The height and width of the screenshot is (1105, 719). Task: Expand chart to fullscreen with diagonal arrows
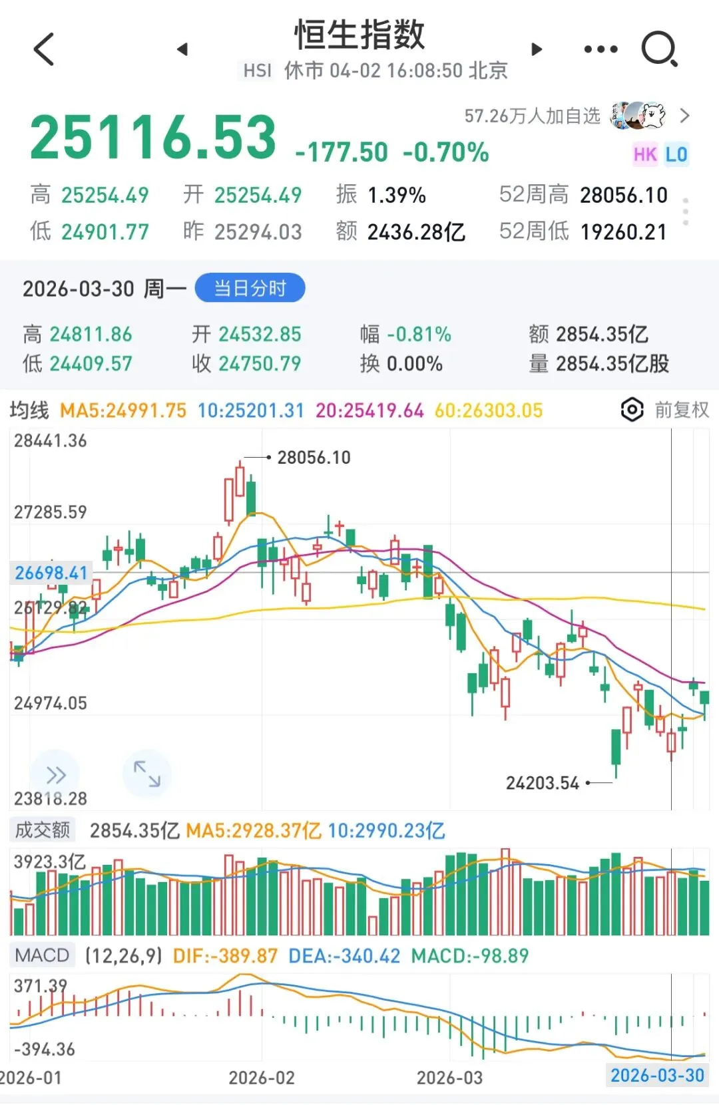(146, 774)
